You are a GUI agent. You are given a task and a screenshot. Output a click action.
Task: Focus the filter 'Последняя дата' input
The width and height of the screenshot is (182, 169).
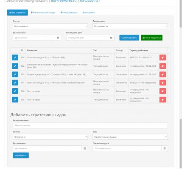click(x=87, y=38)
